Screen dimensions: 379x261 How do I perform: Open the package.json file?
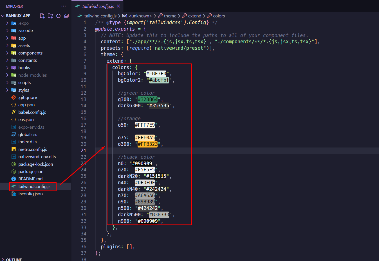pos(32,171)
